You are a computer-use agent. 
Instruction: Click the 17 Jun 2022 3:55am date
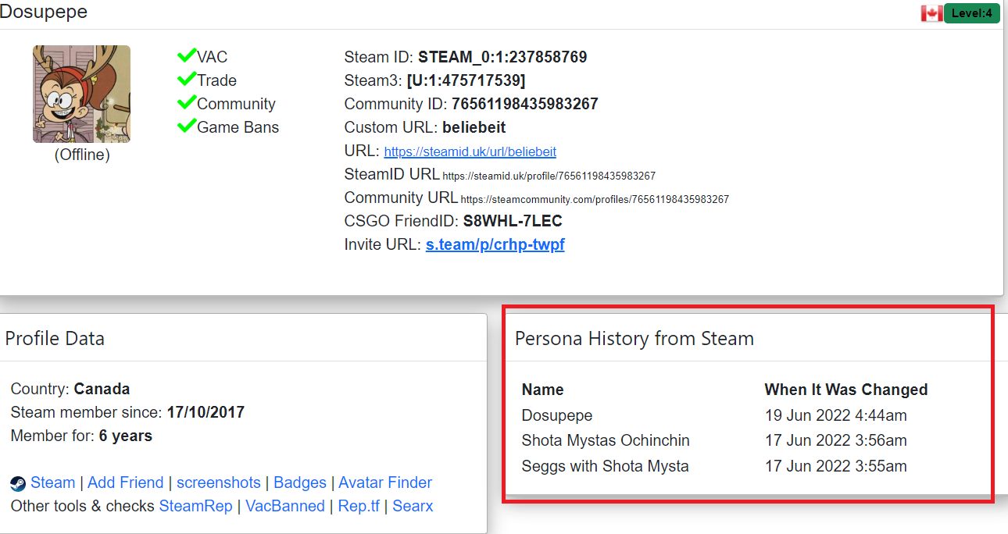[836, 466]
